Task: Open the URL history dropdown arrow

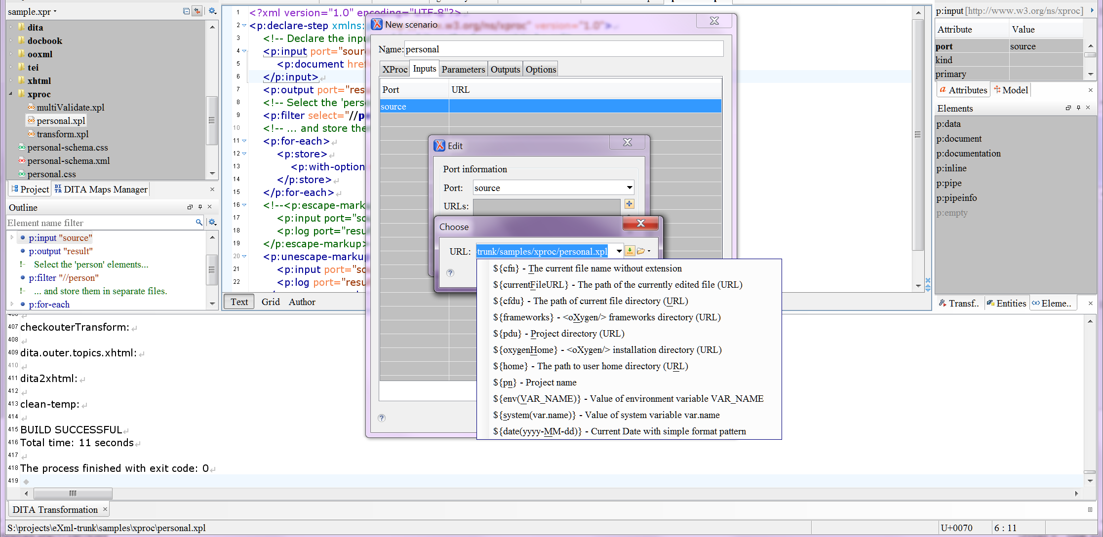Action: pos(619,251)
